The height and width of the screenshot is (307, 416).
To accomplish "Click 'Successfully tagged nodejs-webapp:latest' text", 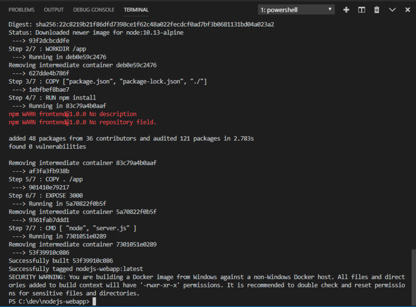I will point(76,269).
